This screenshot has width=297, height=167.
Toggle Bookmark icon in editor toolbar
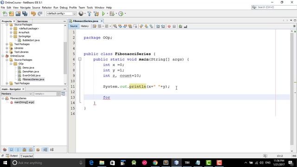[x=151, y=26]
